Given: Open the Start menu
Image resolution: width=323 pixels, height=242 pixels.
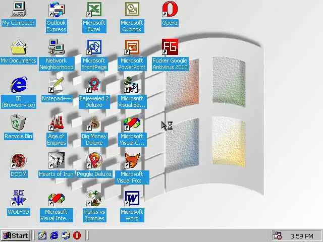Looking at the screenshot, I should click(x=16, y=235).
